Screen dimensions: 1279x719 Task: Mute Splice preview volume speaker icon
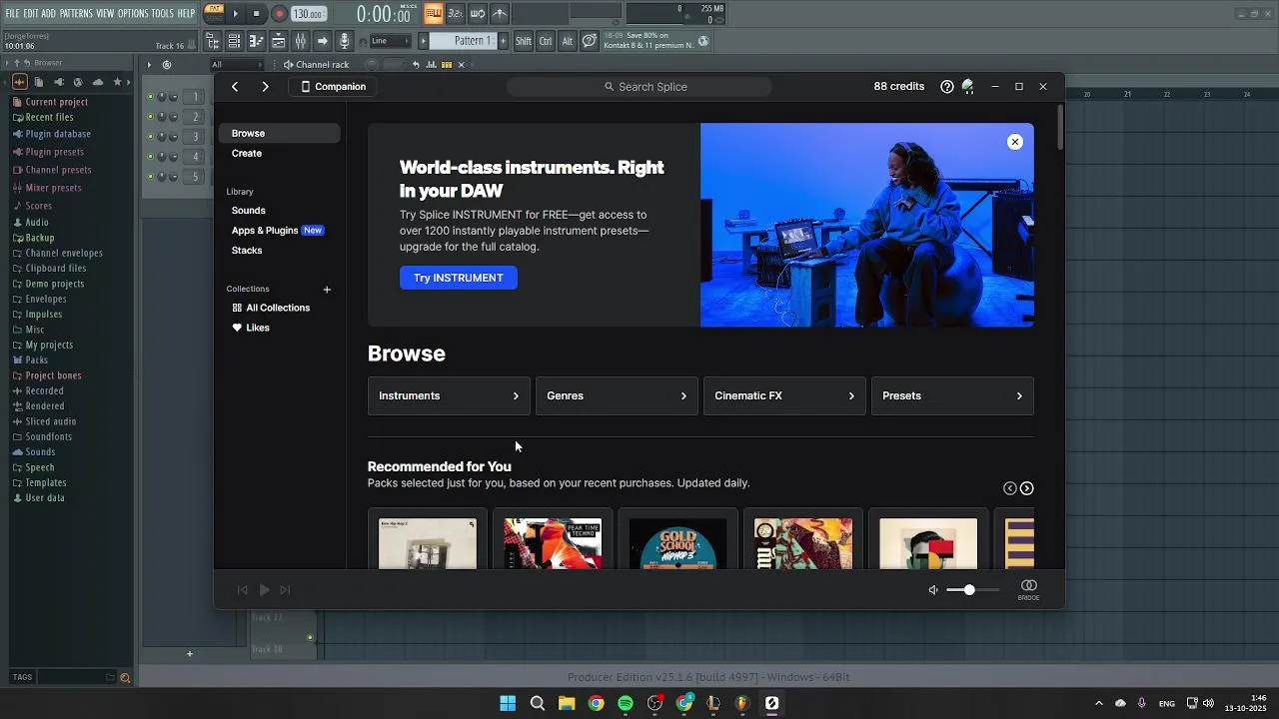point(933,590)
